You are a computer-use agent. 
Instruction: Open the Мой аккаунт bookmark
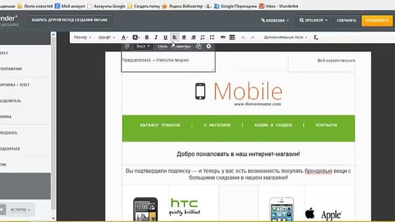tap(70, 6)
